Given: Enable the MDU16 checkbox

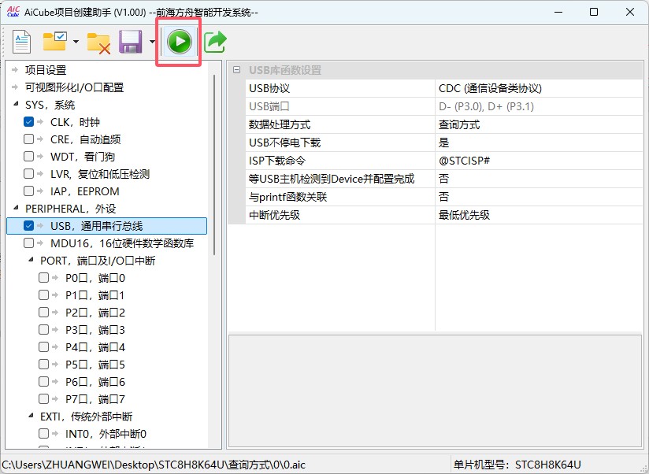Looking at the screenshot, I should pos(28,243).
